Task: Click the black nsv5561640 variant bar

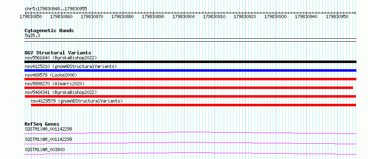Action: (190, 62)
